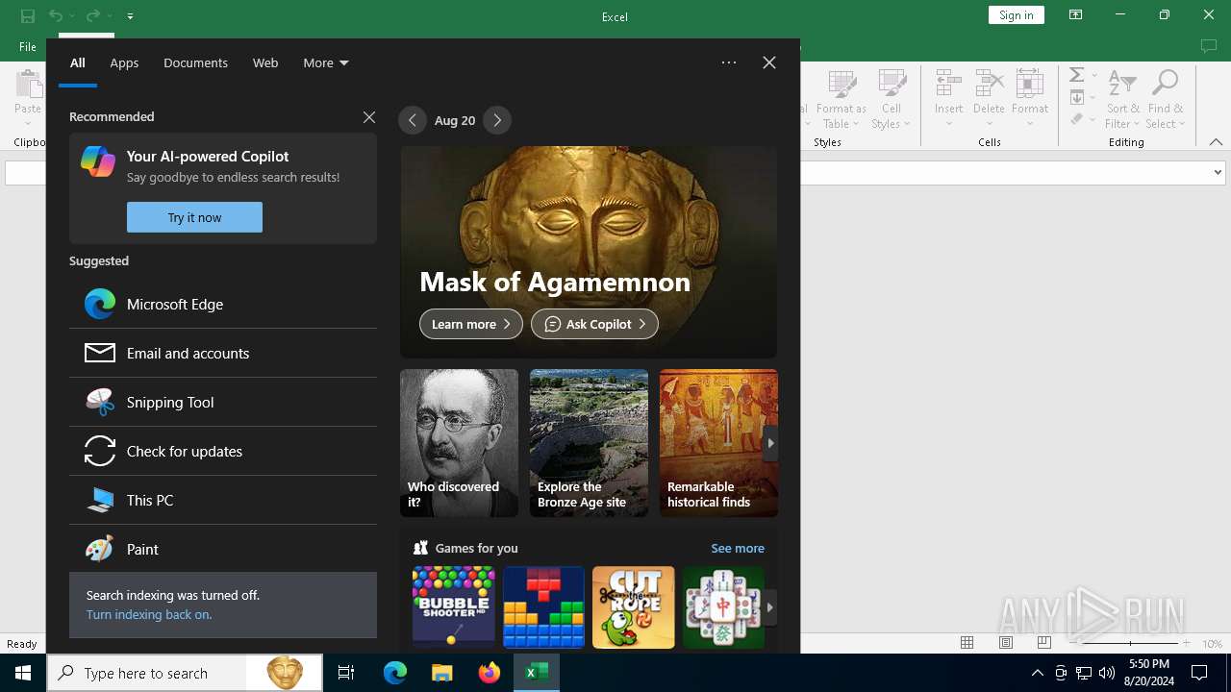The height and width of the screenshot is (692, 1231).
Task: Open Microsoft Edge from suggested list
Action: click(x=222, y=304)
